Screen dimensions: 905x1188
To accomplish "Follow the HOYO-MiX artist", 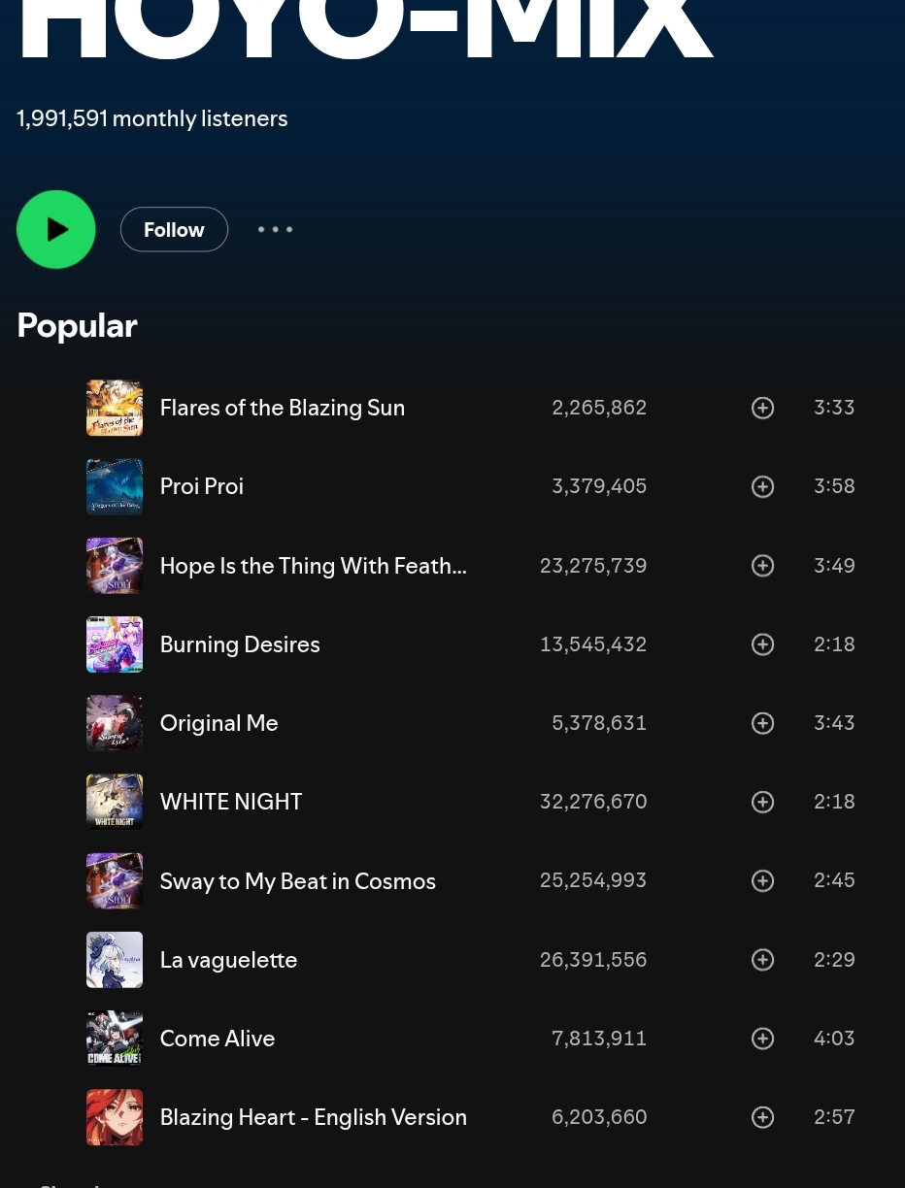I will [174, 229].
